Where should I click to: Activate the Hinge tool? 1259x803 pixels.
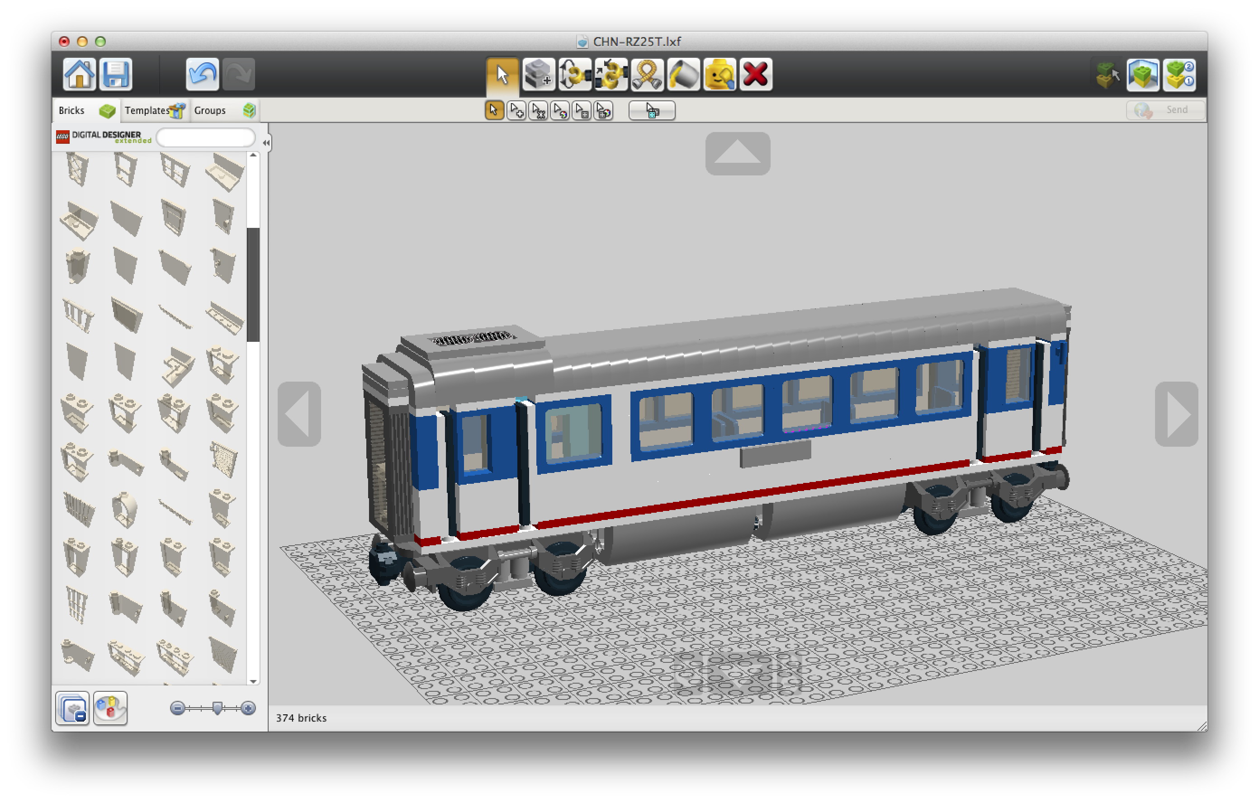pos(575,75)
